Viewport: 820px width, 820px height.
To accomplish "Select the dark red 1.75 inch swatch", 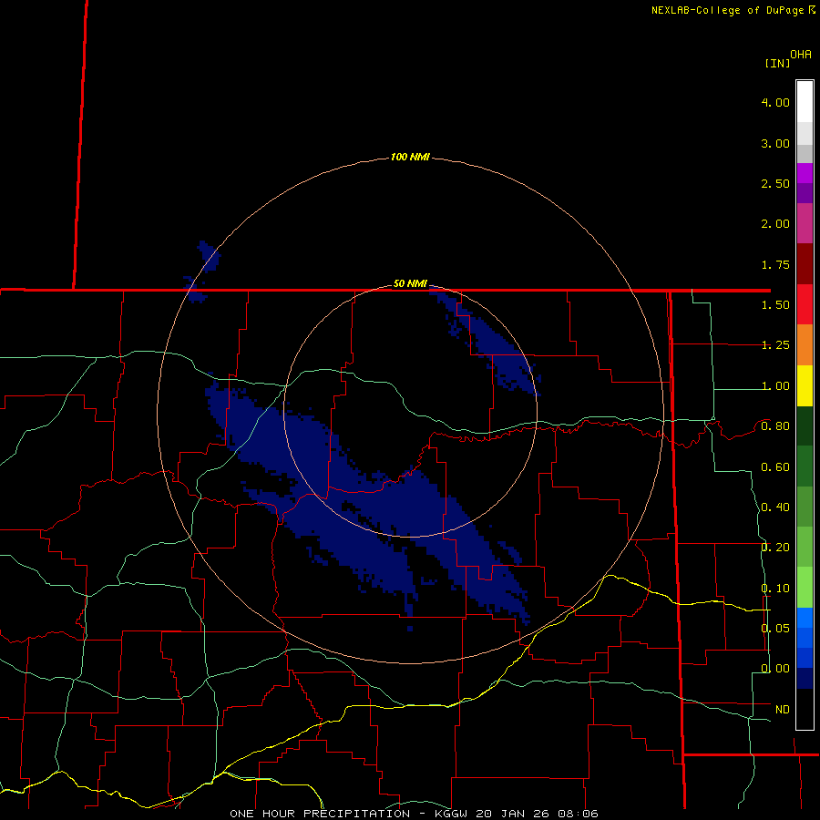I will point(805,264).
